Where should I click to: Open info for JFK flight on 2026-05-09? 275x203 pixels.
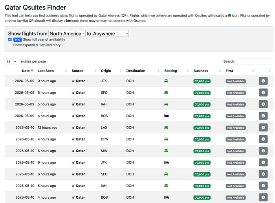(263, 81)
